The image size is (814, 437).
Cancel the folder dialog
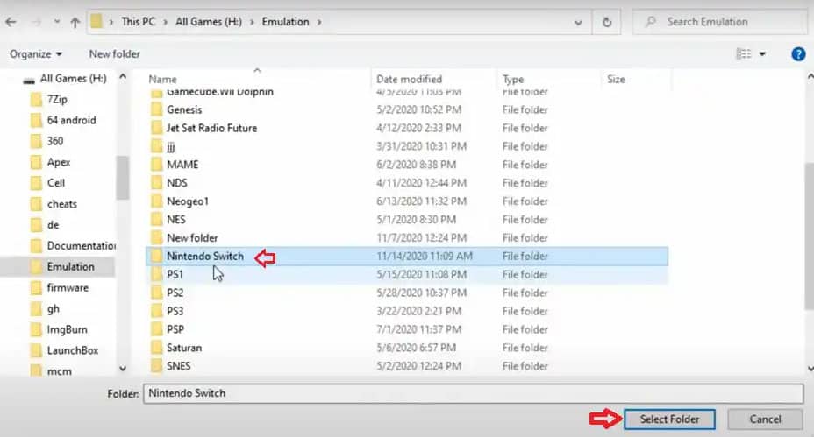pyautogui.click(x=765, y=419)
